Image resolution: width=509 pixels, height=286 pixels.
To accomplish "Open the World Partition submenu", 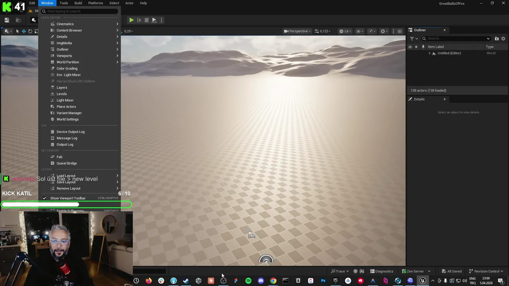I will tap(80, 62).
